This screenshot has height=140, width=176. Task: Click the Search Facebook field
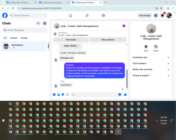pos(28,15)
